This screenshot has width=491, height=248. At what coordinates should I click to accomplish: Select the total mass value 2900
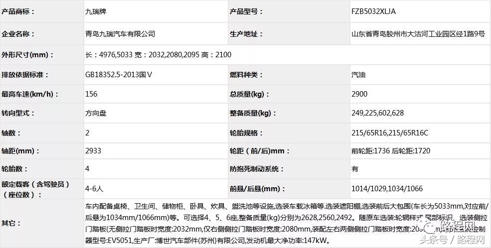tap(359, 94)
